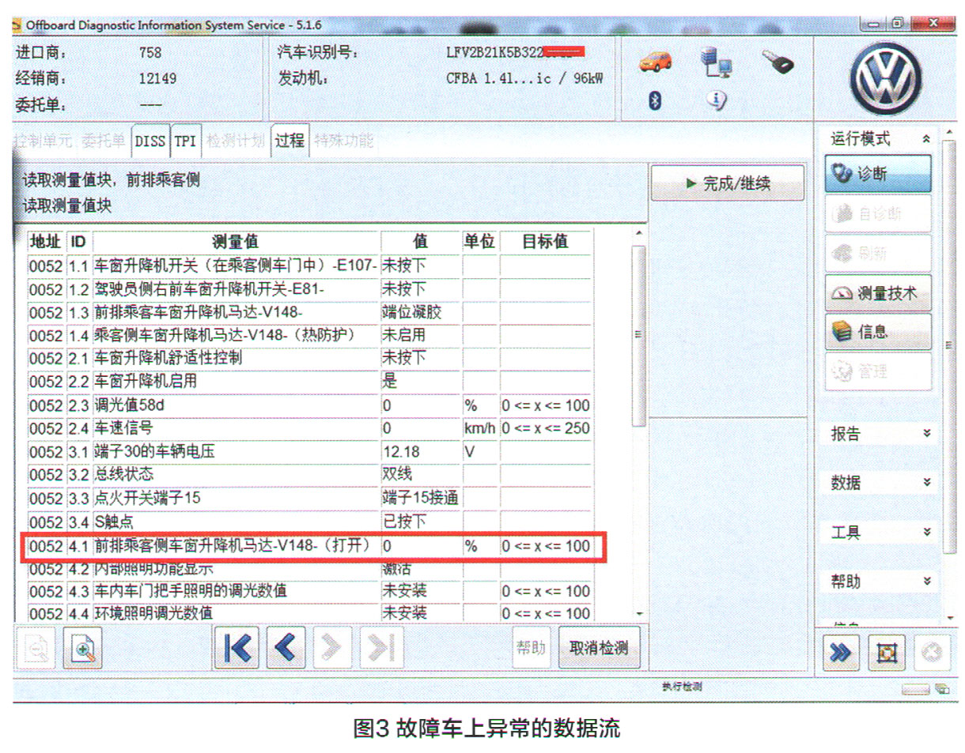The width and height of the screenshot is (965, 753).
Task: Select row 4.4 环境照明调光数值
Action: point(309,612)
